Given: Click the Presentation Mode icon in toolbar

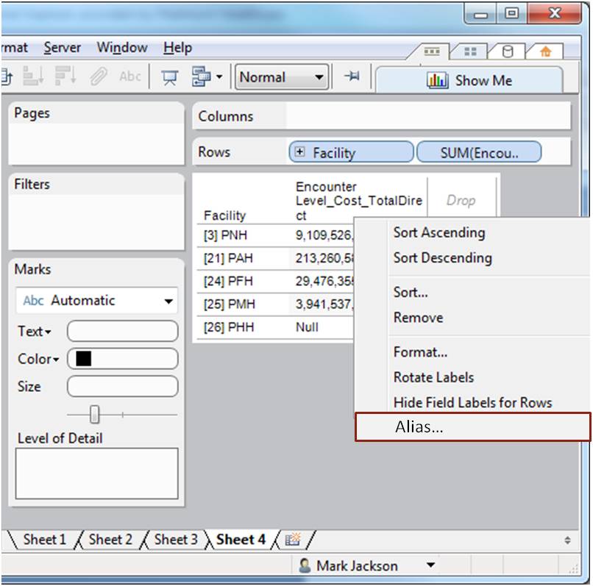Looking at the screenshot, I should (170, 76).
